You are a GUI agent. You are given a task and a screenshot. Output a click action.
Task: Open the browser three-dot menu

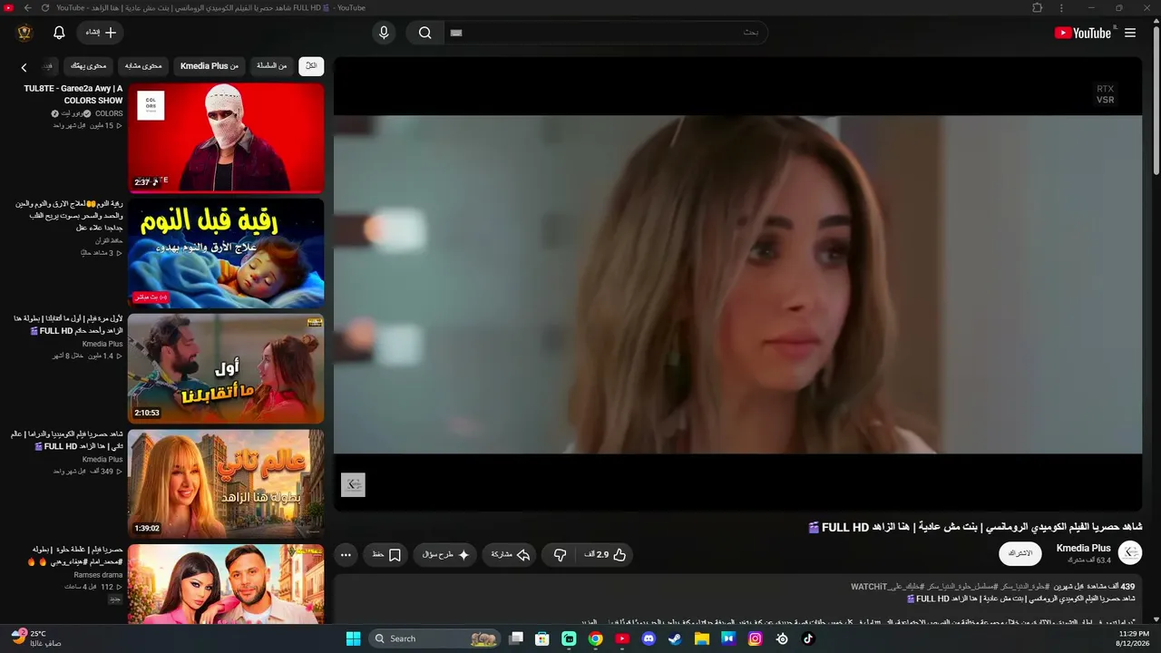pyautogui.click(x=1061, y=8)
